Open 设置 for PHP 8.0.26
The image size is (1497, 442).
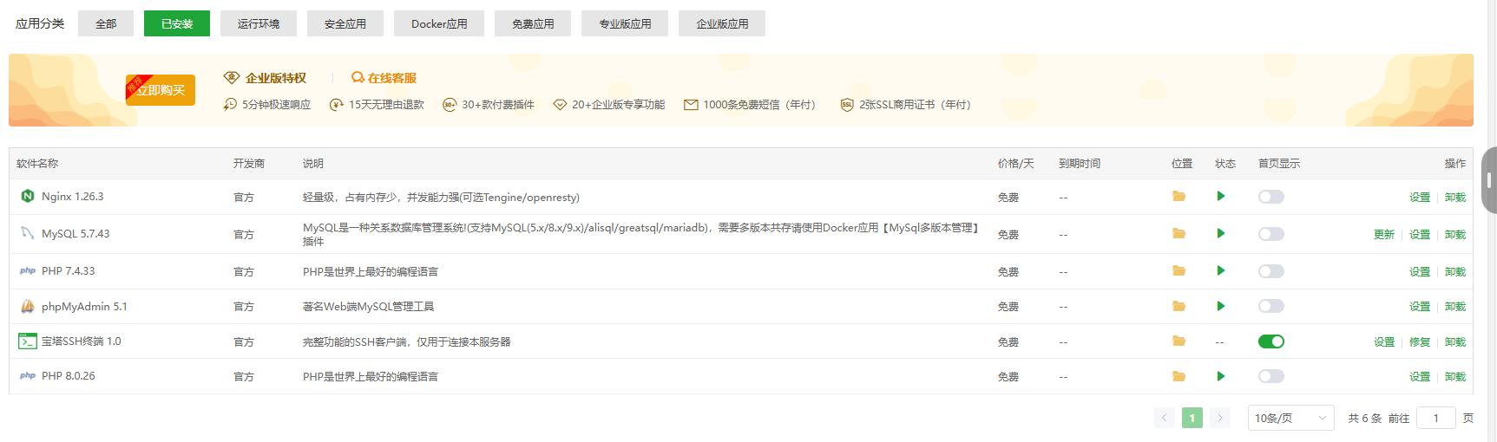(x=1420, y=377)
